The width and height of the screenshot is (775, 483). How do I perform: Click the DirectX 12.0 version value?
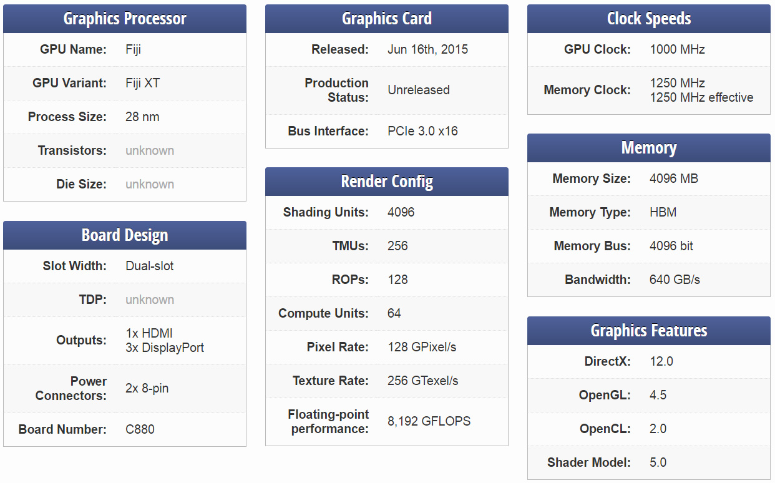pos(661,361)
